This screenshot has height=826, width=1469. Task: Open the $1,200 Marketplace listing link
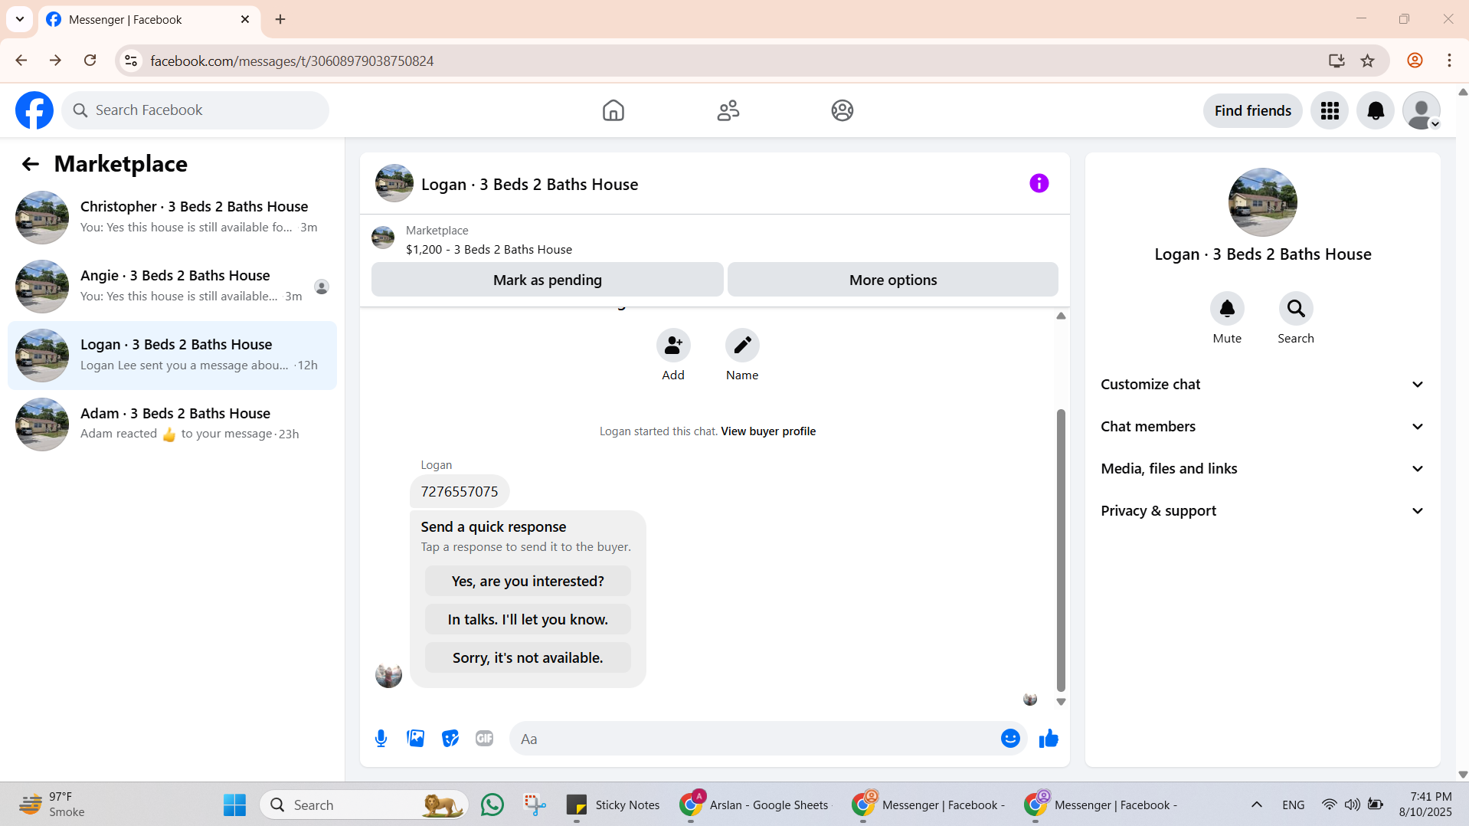(x=489, y=250)
